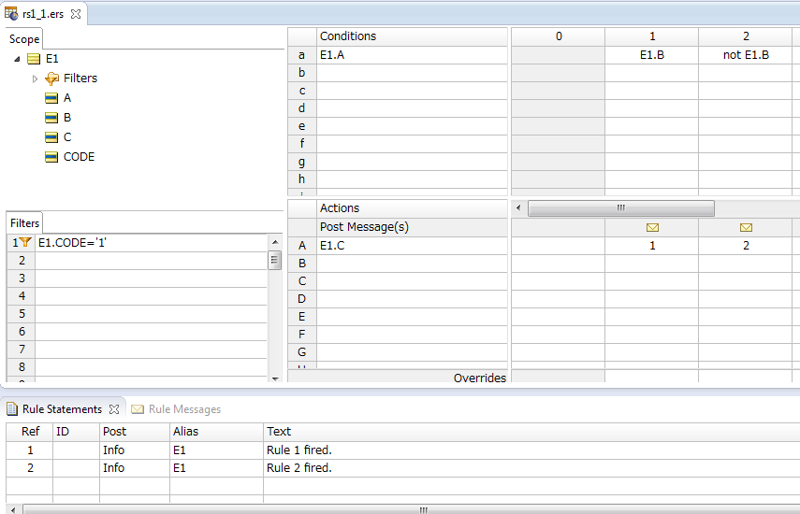800x514 pixels.
Task: Select condition row a value E1.A
Action: click(x=332, y=55)
